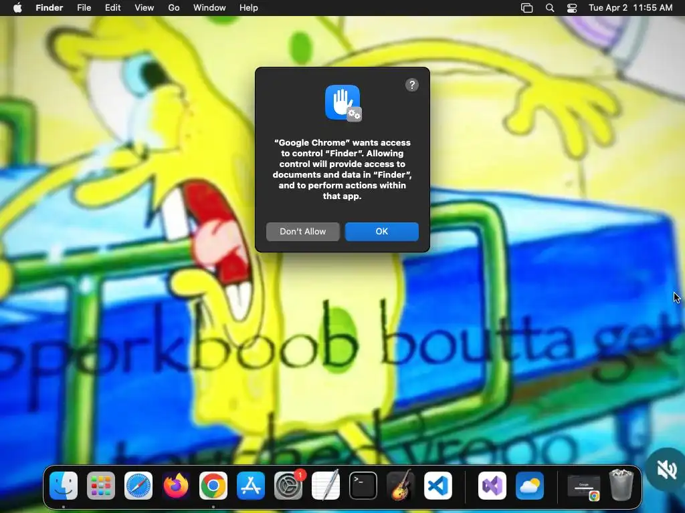Click the privacy hand icon in dialog
685x513 pixels.
(343, 103)
